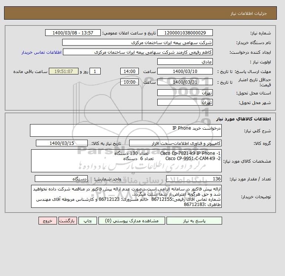Click label حداقل تاریخ اعتبار قیمت

(x=255, y=82)
